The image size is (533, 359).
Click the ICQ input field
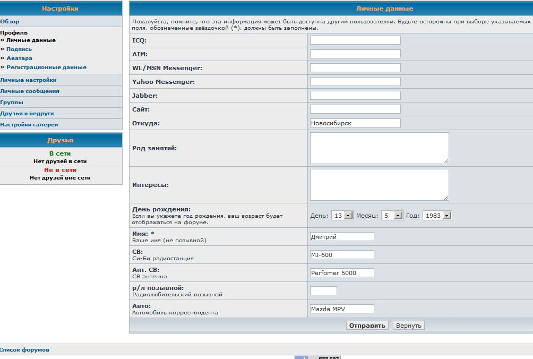[355, 40]
